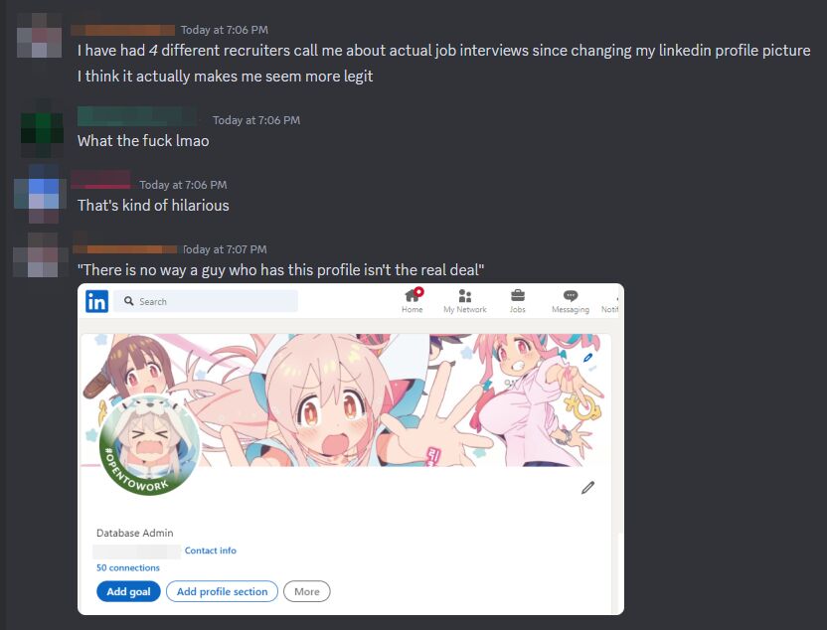Click the banner edit pencil icon
Image resolution: width=827 pixels, height=630 pixels.
click(x=588, y=358)
